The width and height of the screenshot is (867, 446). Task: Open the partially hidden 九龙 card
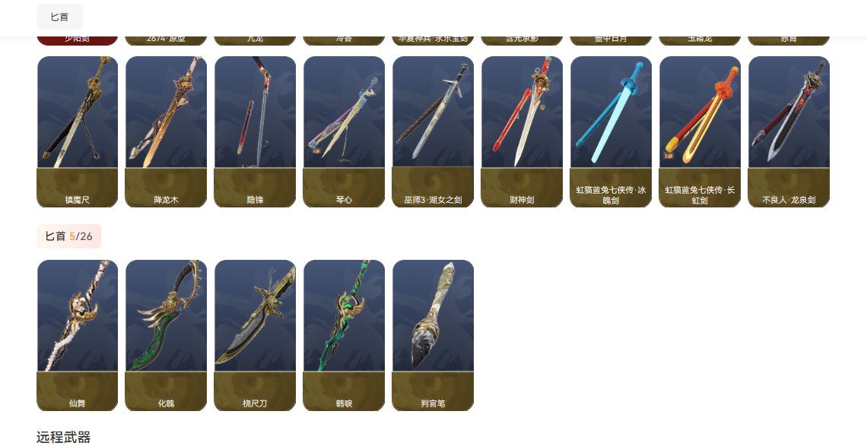(x=255, y=41)
